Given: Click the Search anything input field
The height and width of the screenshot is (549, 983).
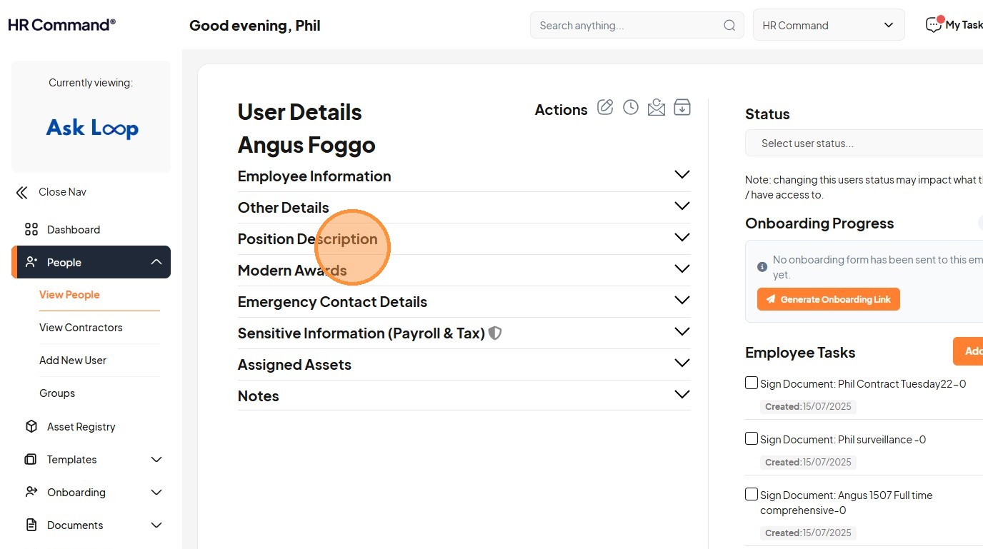Looking at the screenshot, I should pyautogui.click(x=627, y=26).
